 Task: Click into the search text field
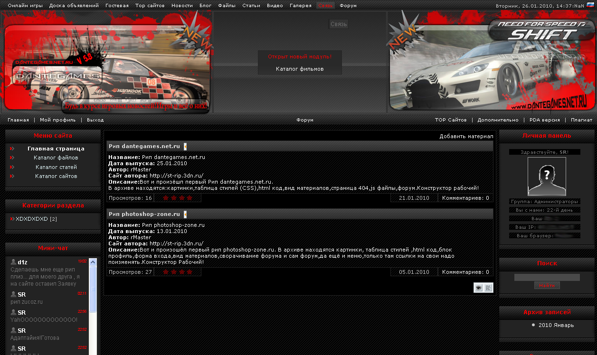click(x=547, y=277)
